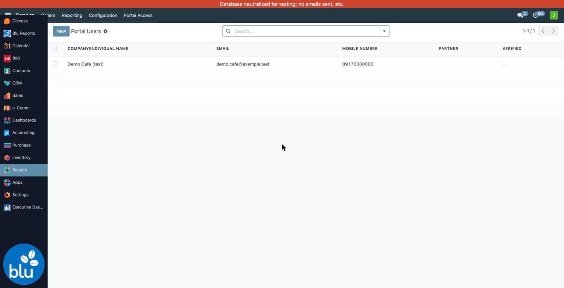Sort by Email column header
Viewport: 564px width, 288px height.
point(223,48)
